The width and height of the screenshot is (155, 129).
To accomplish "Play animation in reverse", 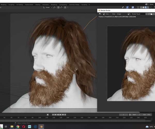I will 58,115.
